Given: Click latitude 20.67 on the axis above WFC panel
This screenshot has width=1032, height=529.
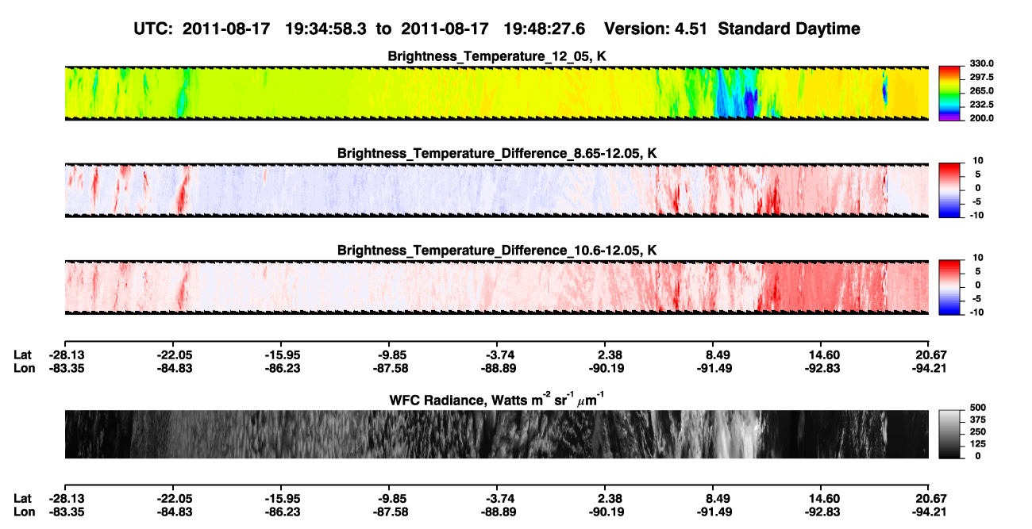Looking at the screenshot, I should coord(930,355).
